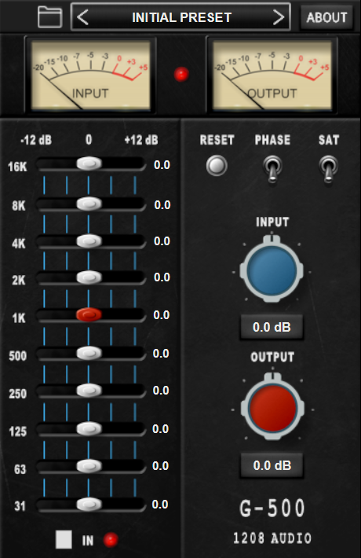Click the 31 band 0.0 value
361x558 pixels.
point(160,505)
